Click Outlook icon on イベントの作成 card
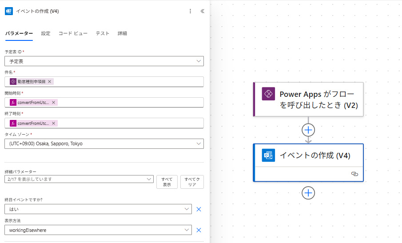This screenshot has width=402, height=243. tap(268, 155)
